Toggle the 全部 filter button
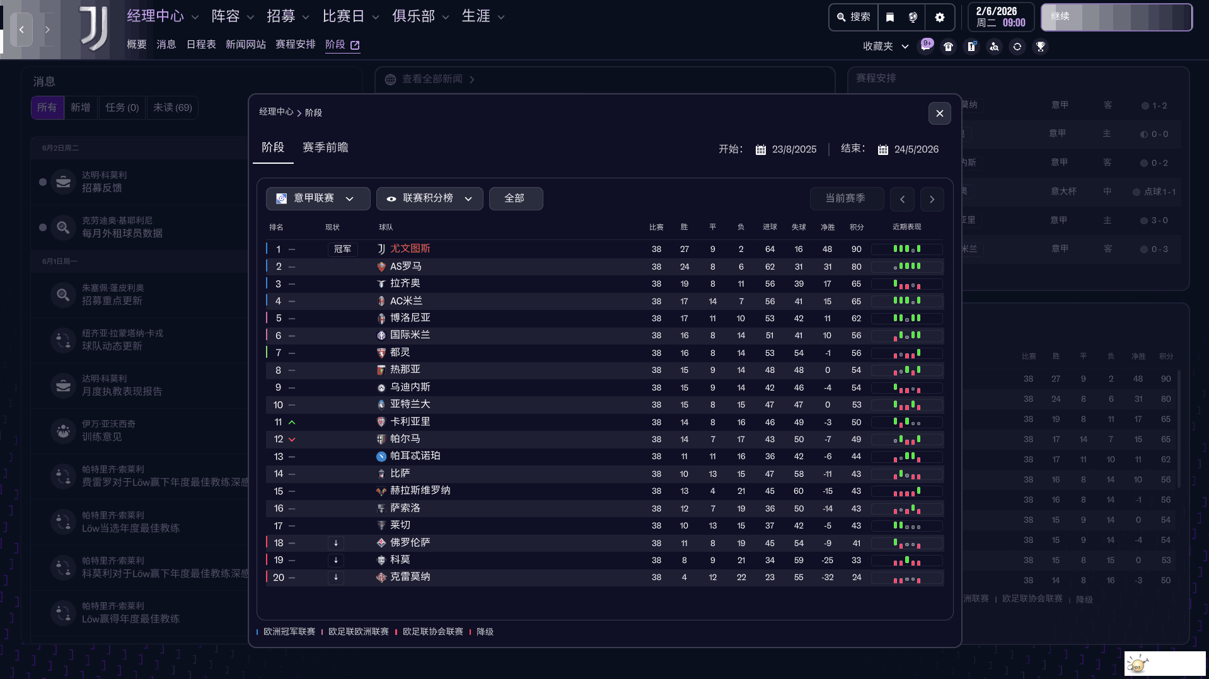Viewport: 1209px width, 679px height. point(515,198)
